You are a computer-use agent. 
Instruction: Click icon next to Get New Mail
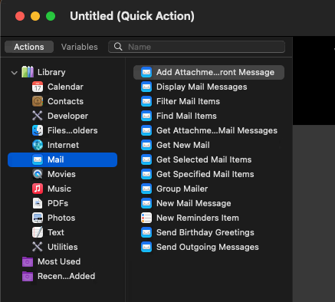(x=146, y=145)
